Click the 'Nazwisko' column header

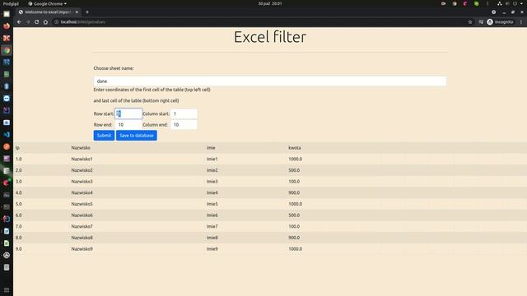coord(81,148)
